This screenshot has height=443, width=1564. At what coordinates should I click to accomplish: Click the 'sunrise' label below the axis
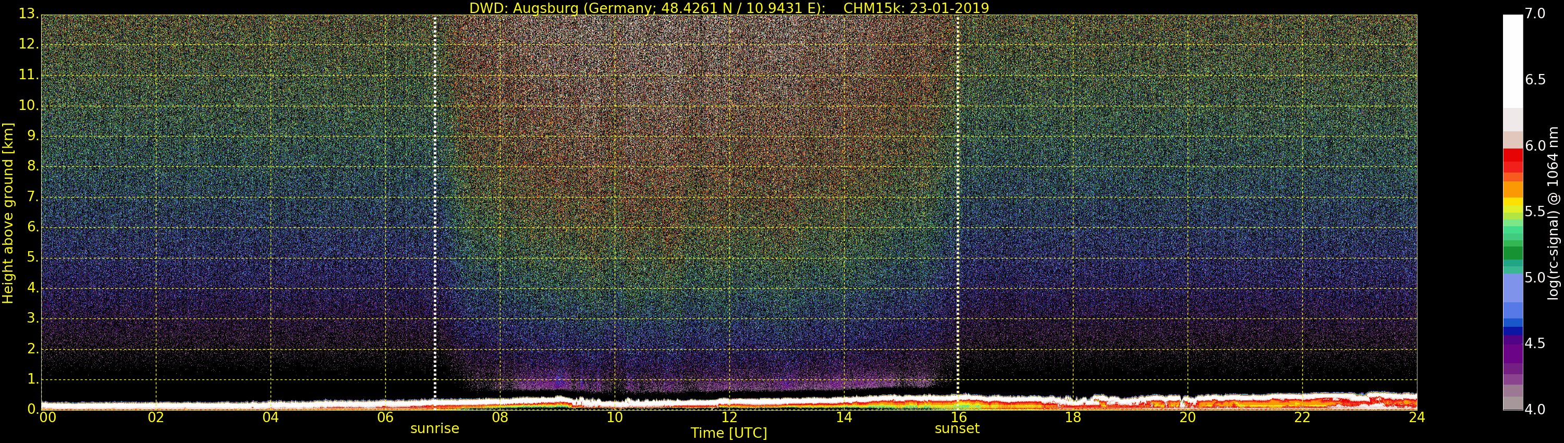click(435, 428)
